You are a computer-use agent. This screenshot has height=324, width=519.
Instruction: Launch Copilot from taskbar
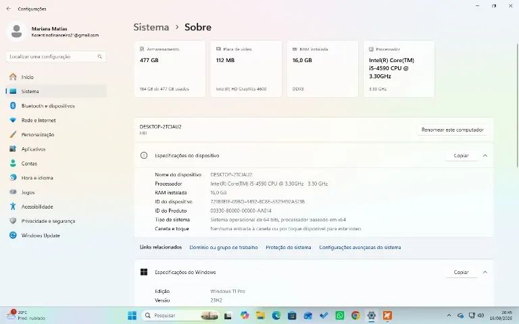245,315
